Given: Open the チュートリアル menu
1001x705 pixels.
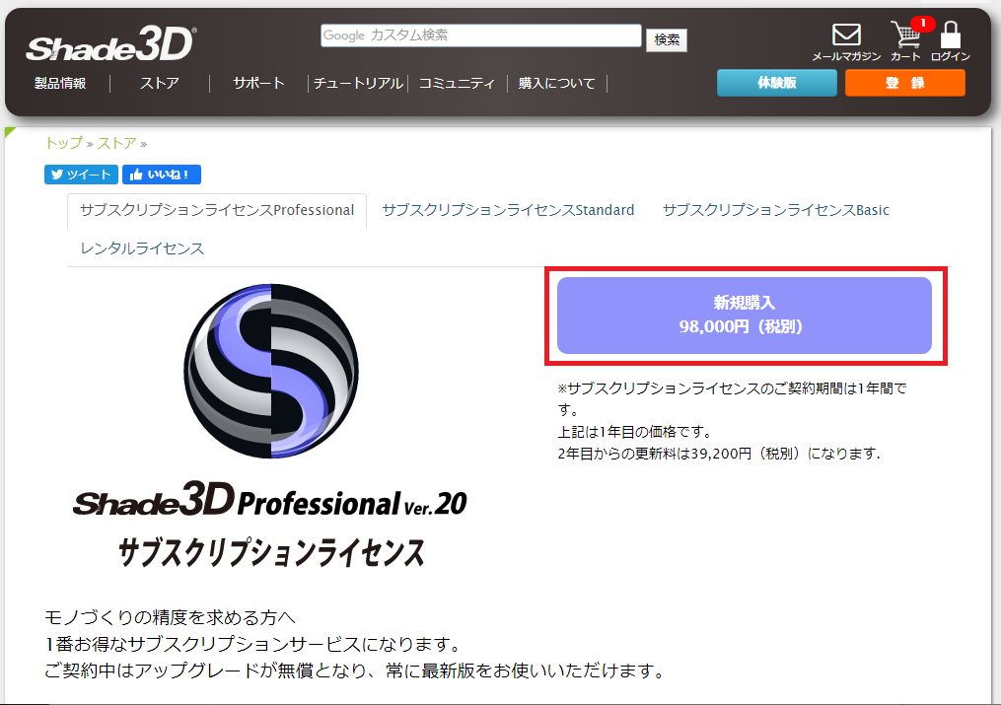Looking at the screenshot, I should (x=358, y=83).
